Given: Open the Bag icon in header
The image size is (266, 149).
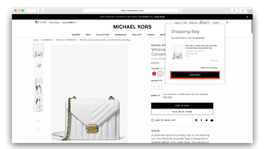Looking at the screenshot, I should click(201, 22).
